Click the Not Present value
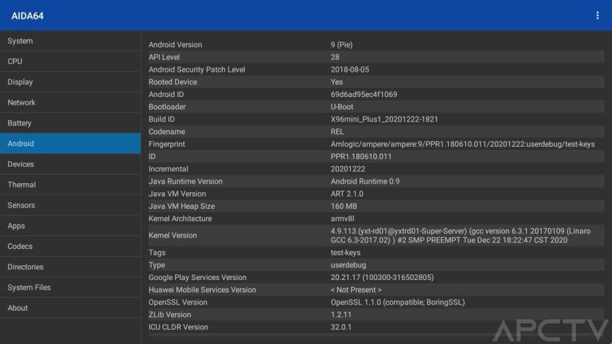The width and height of the screenshot is (612, 344). pos(356,290)
